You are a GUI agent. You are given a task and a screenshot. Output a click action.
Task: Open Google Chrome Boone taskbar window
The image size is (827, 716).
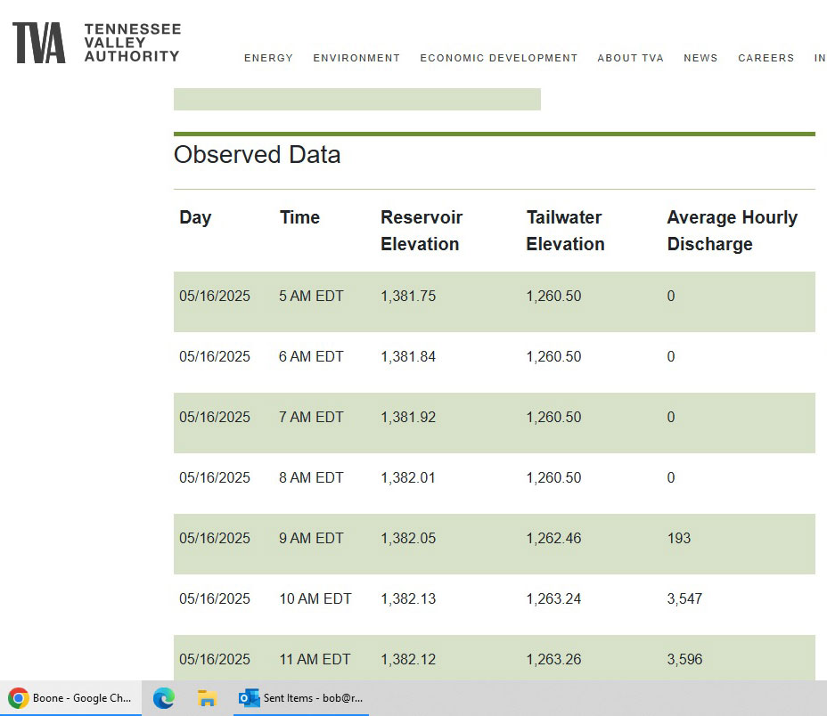click(71, 698)
